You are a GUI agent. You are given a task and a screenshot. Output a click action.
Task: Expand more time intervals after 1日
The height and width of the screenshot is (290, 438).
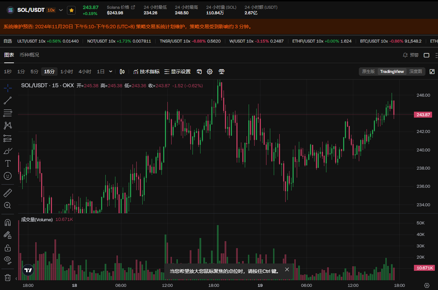[x=111, y=72]
